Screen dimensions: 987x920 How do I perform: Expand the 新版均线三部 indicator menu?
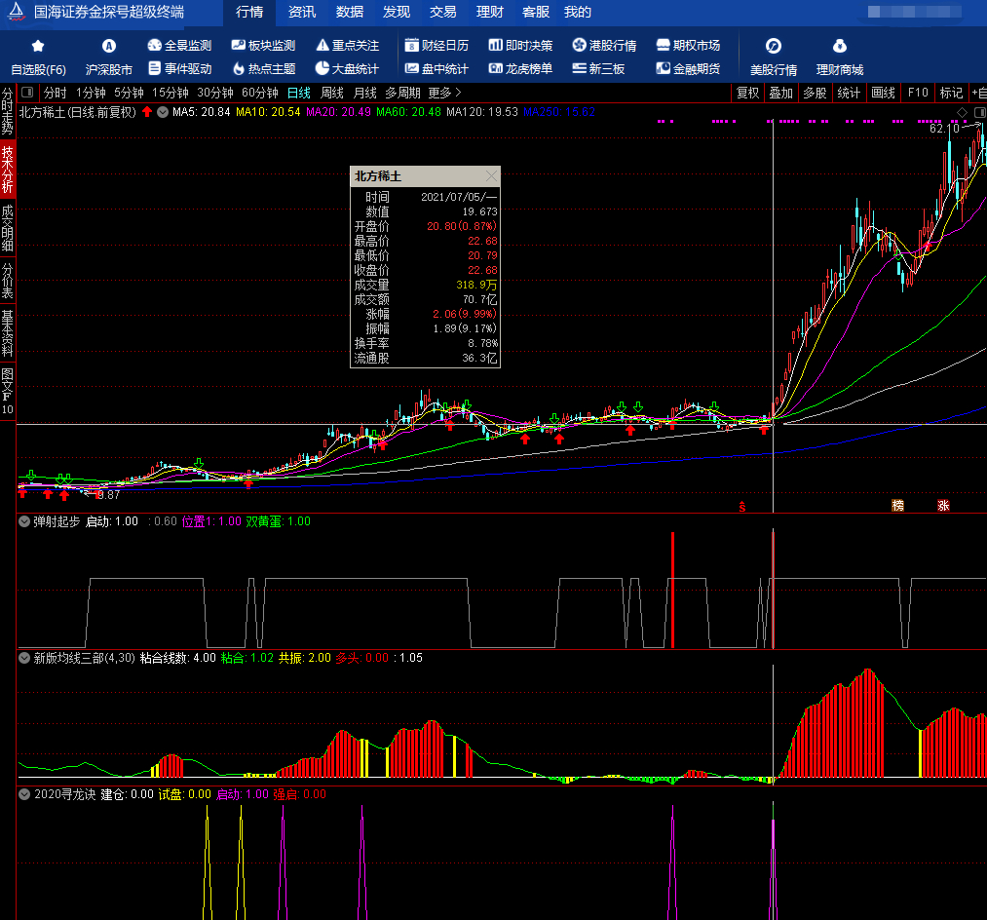24,658
